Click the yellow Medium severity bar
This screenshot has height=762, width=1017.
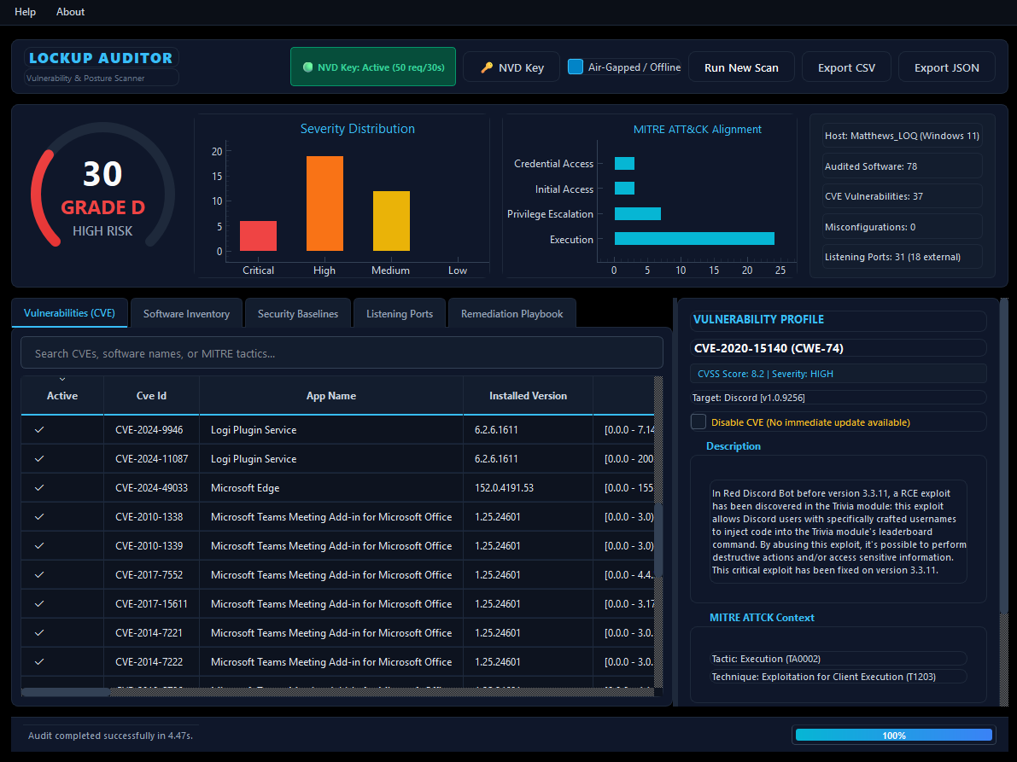pos(391,221)
